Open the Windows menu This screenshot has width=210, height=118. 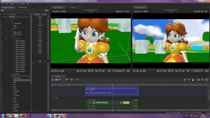pos(12,4)
